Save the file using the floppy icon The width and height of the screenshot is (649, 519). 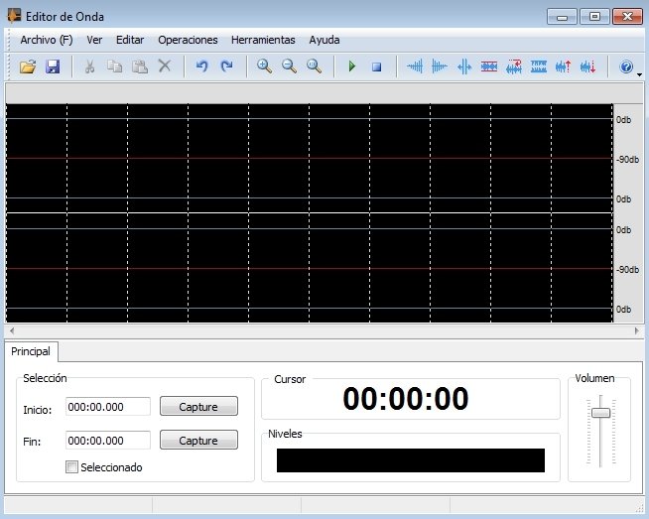(53, 66)
